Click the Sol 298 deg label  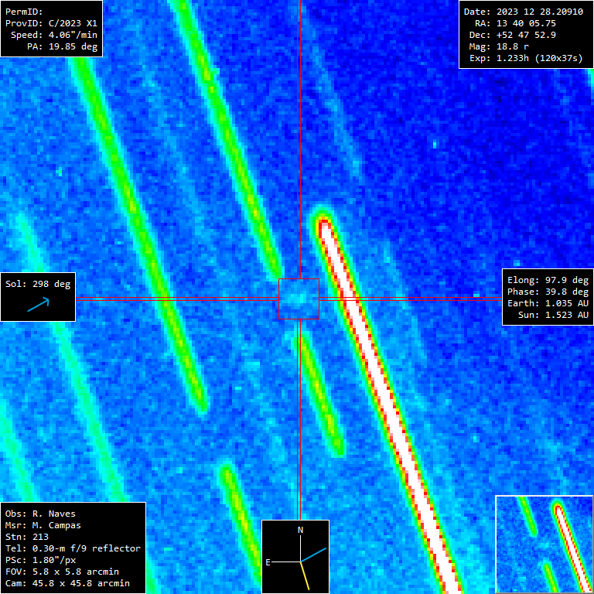click(x=38, y=284)
